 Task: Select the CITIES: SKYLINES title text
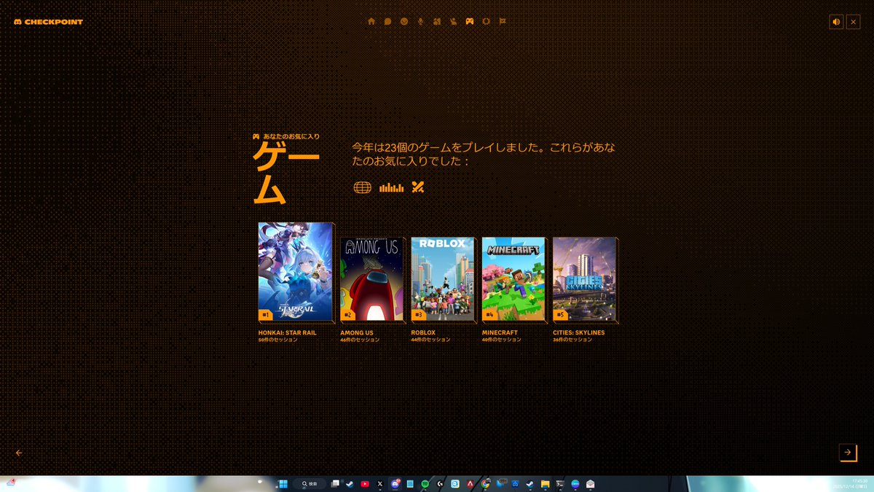[x=579, y=333]
